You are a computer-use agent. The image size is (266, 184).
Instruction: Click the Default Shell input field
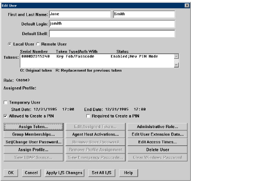click(112, 34)
